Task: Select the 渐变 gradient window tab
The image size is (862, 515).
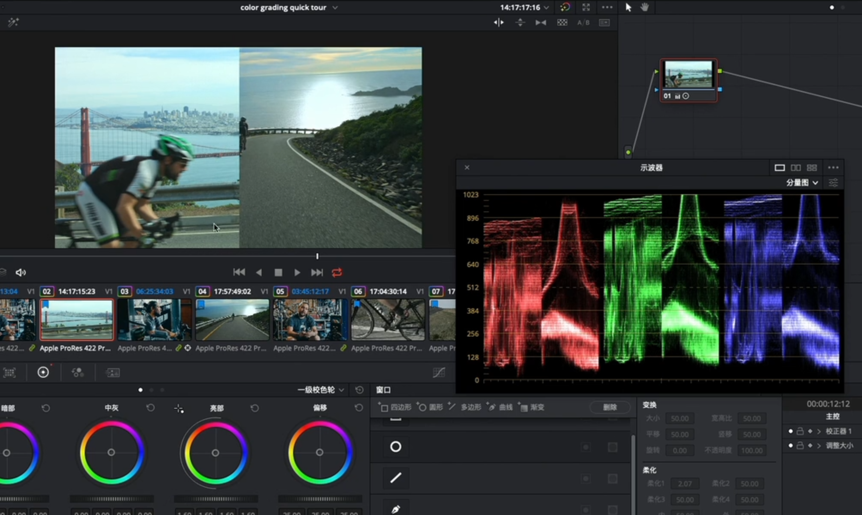Action: [532, 407]
